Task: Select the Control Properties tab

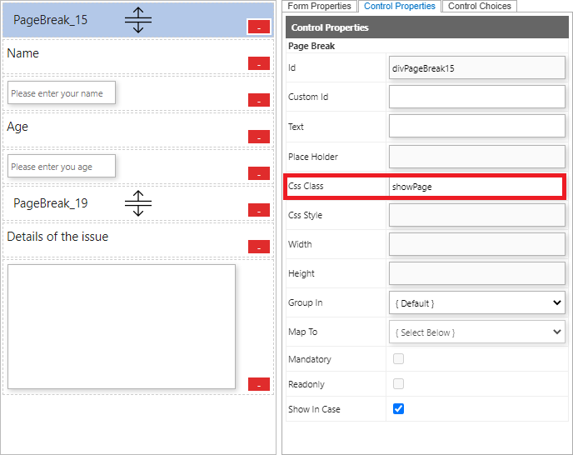Action: click(400, 6)
